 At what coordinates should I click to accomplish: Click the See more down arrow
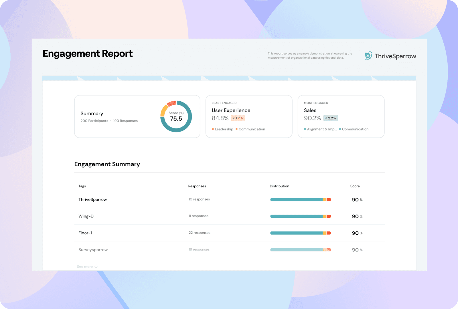[96, 267]
